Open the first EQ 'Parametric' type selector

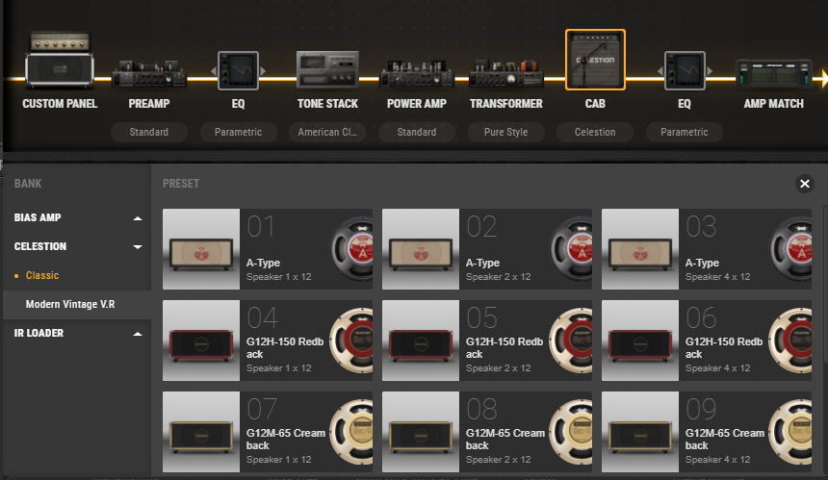pyautogui.click(x=238, y=132)
